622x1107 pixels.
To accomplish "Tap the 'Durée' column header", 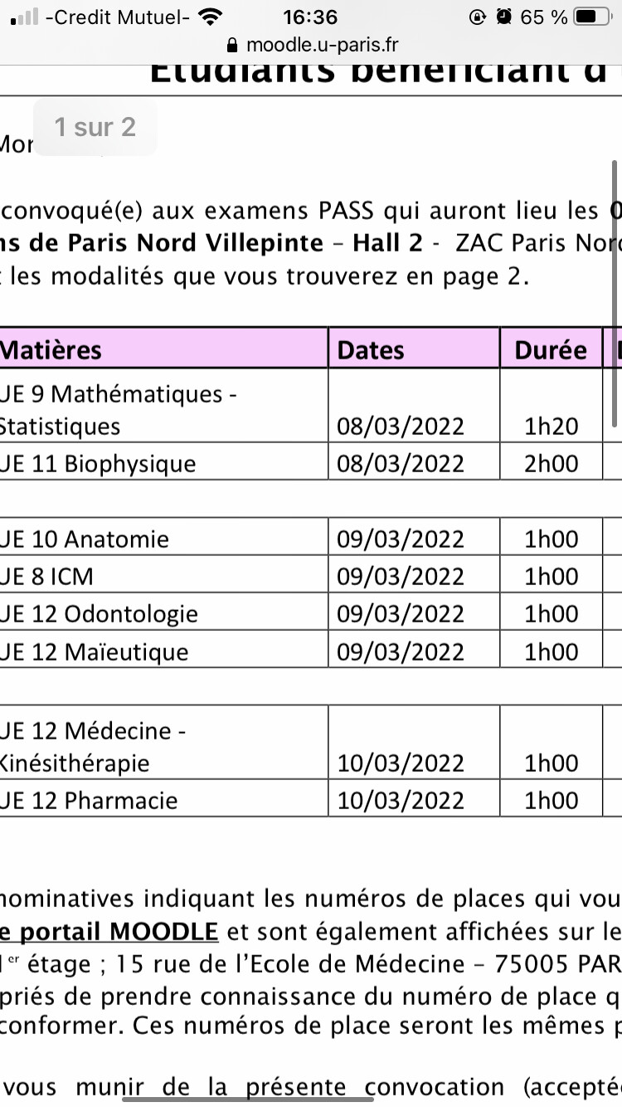I will (551, 349).
